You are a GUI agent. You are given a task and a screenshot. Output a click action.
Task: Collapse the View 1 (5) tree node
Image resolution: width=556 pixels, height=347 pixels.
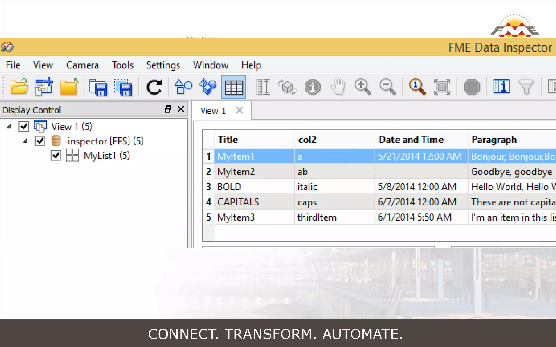tap(10, 126)
